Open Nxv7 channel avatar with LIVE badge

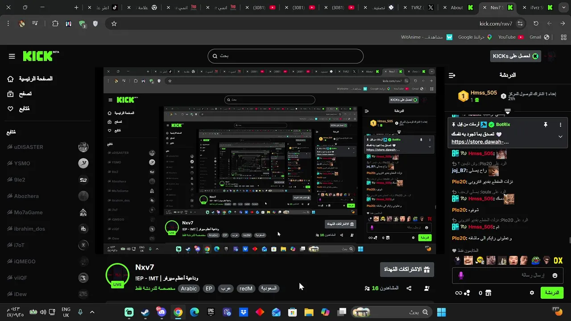coord(117,275)
